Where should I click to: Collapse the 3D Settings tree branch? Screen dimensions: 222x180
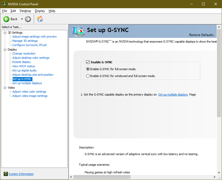tap(5, 32)
